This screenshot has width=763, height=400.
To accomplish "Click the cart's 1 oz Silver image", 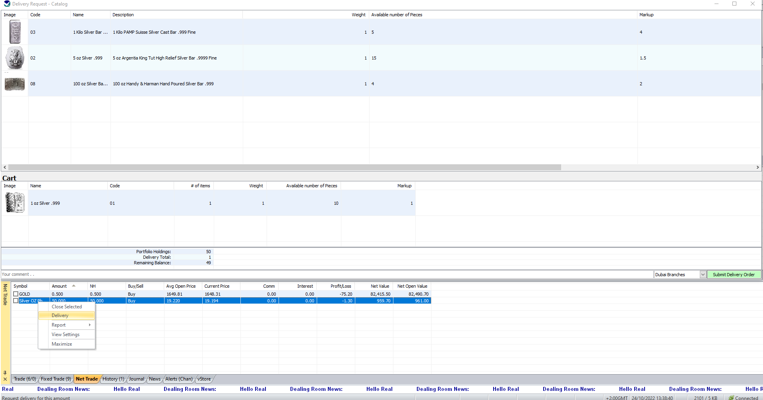I will pos(15,203).
